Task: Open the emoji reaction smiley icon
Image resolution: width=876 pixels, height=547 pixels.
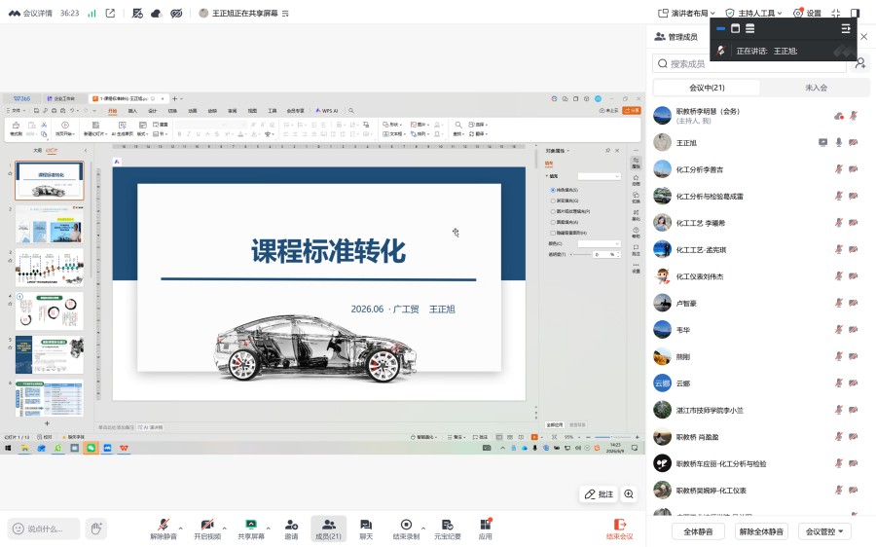Action: [x=18, y=528]
